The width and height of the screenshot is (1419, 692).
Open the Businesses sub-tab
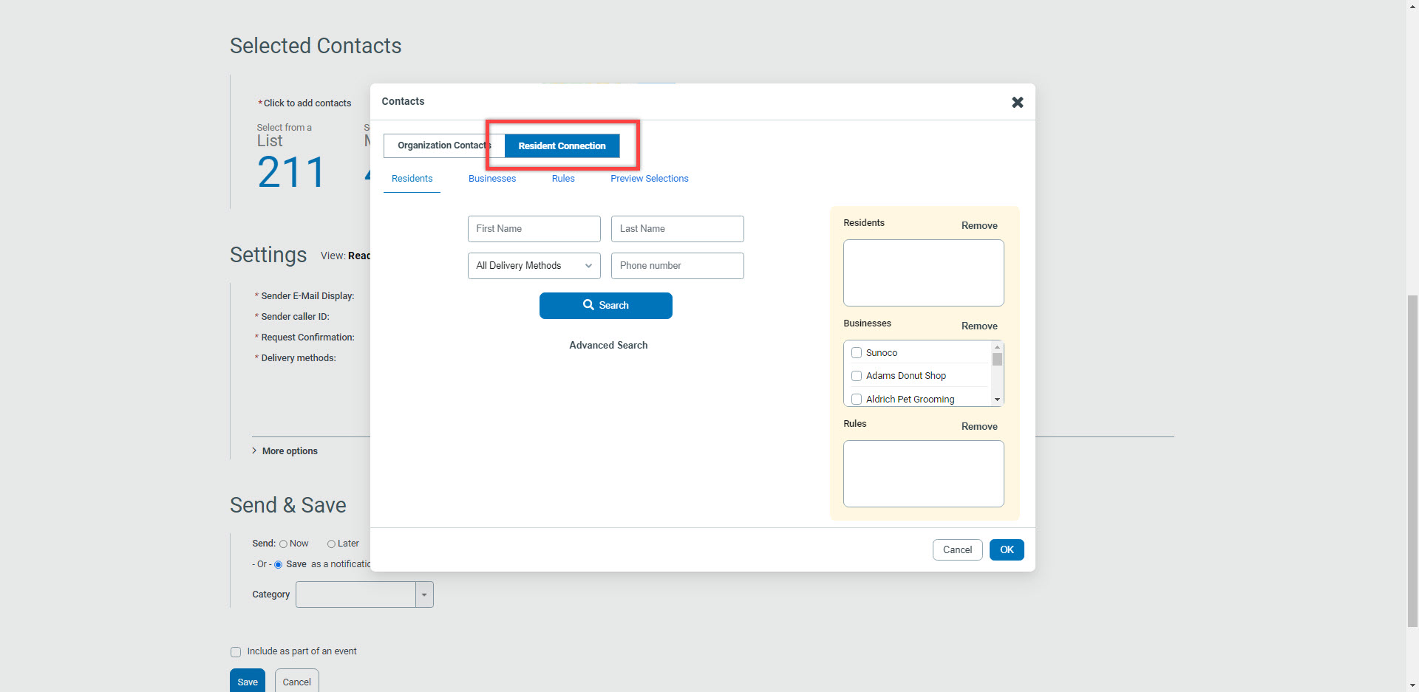[x=491, y=178]
